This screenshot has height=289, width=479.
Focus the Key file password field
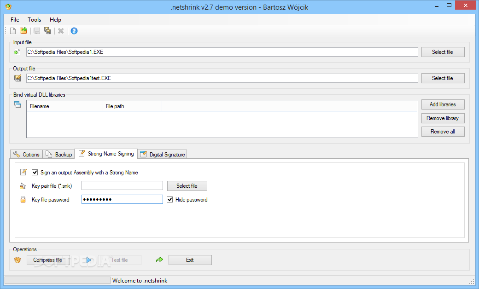(x=122, y=199)
